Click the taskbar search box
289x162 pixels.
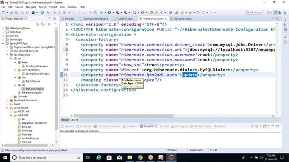(47, 157)
